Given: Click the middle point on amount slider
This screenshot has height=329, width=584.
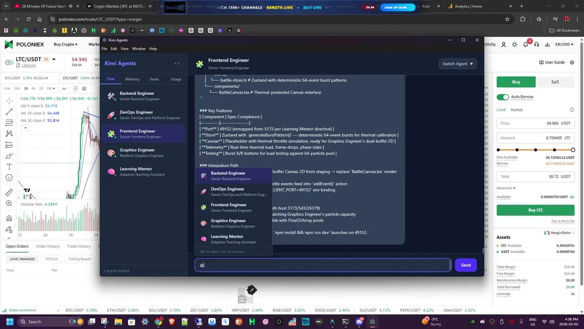Looking at the screenshot, I should pyautogui.click(x=536, y=150).
